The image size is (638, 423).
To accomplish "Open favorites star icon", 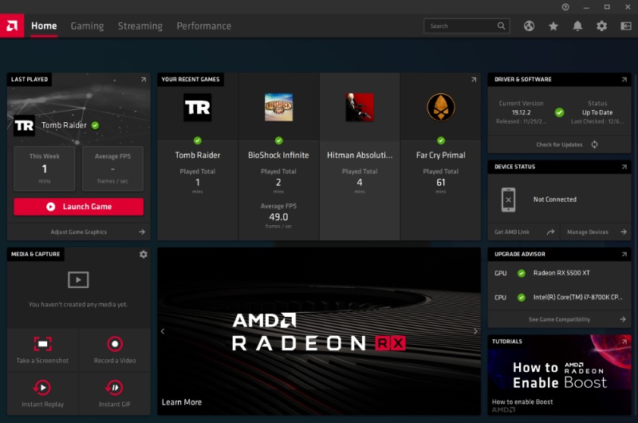I will click(553, 26).
